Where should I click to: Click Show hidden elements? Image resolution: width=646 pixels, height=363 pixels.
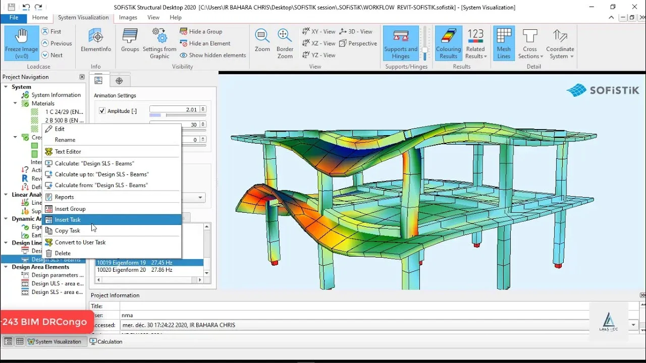(213, 55)
